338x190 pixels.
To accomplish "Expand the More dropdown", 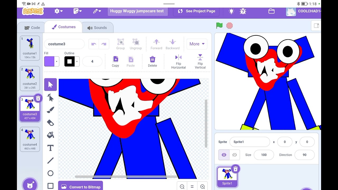I will [197, 44].
